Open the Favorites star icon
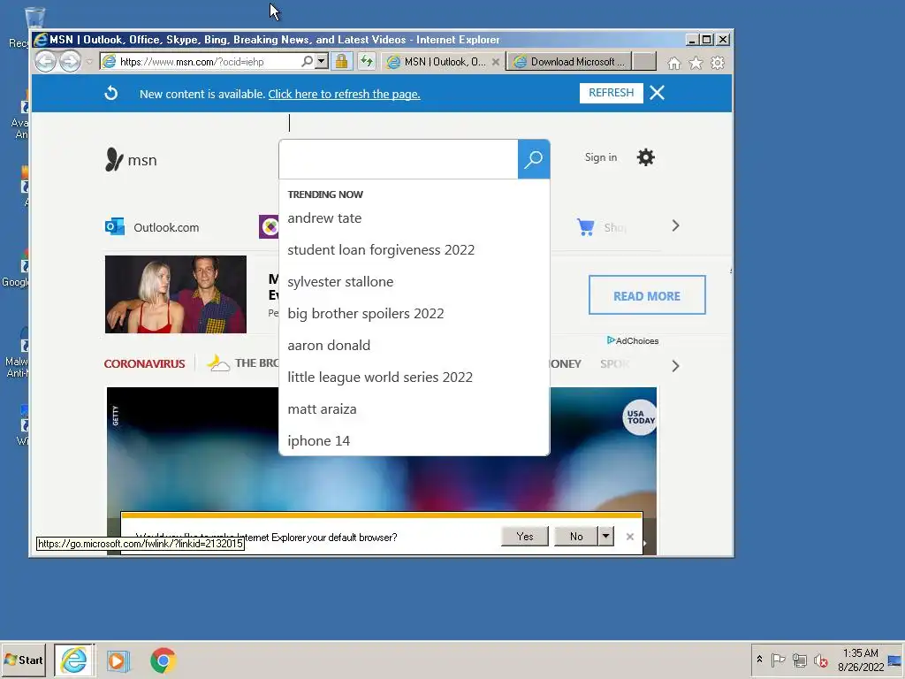This screenshot has height=679, width=905. tap(696, 63)
